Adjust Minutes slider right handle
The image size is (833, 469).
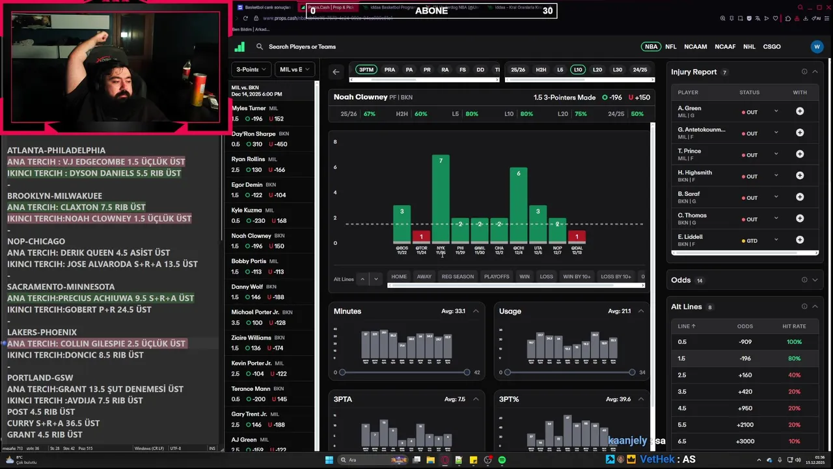pos(467,373)
